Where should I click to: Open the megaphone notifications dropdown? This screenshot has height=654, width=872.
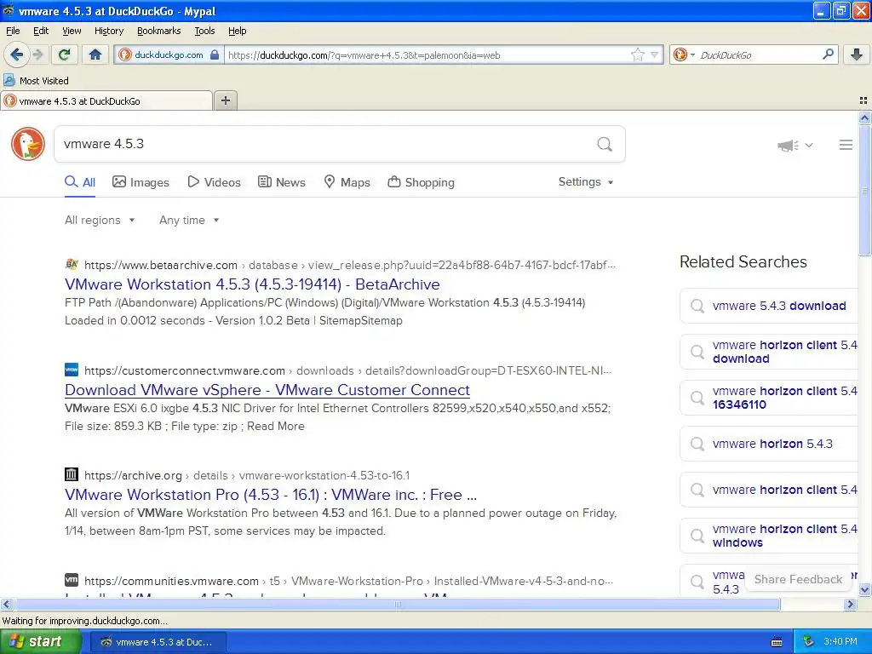point(795,145)
